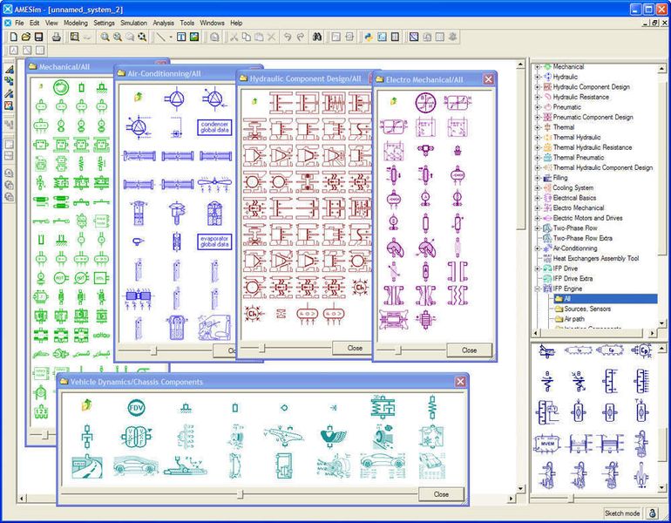Viewport: 671px width, 523px height.
Task: Copy selection using the copy toolbar icon
Action: click(246, 37)
